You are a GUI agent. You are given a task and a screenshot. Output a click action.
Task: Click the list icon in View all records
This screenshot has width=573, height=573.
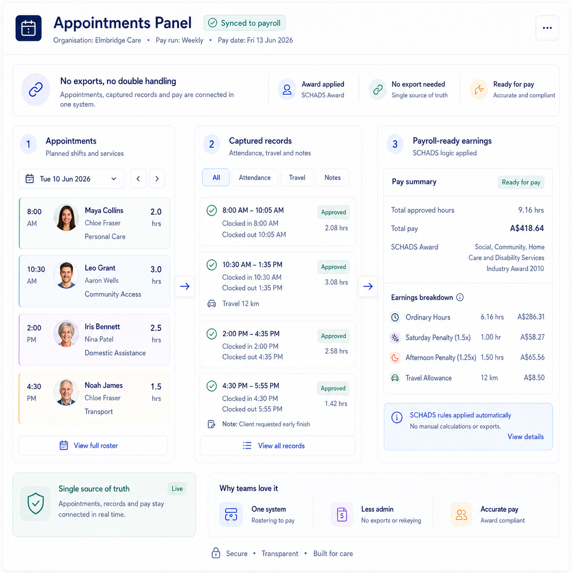pyautogui.click(x=247, y=446)
